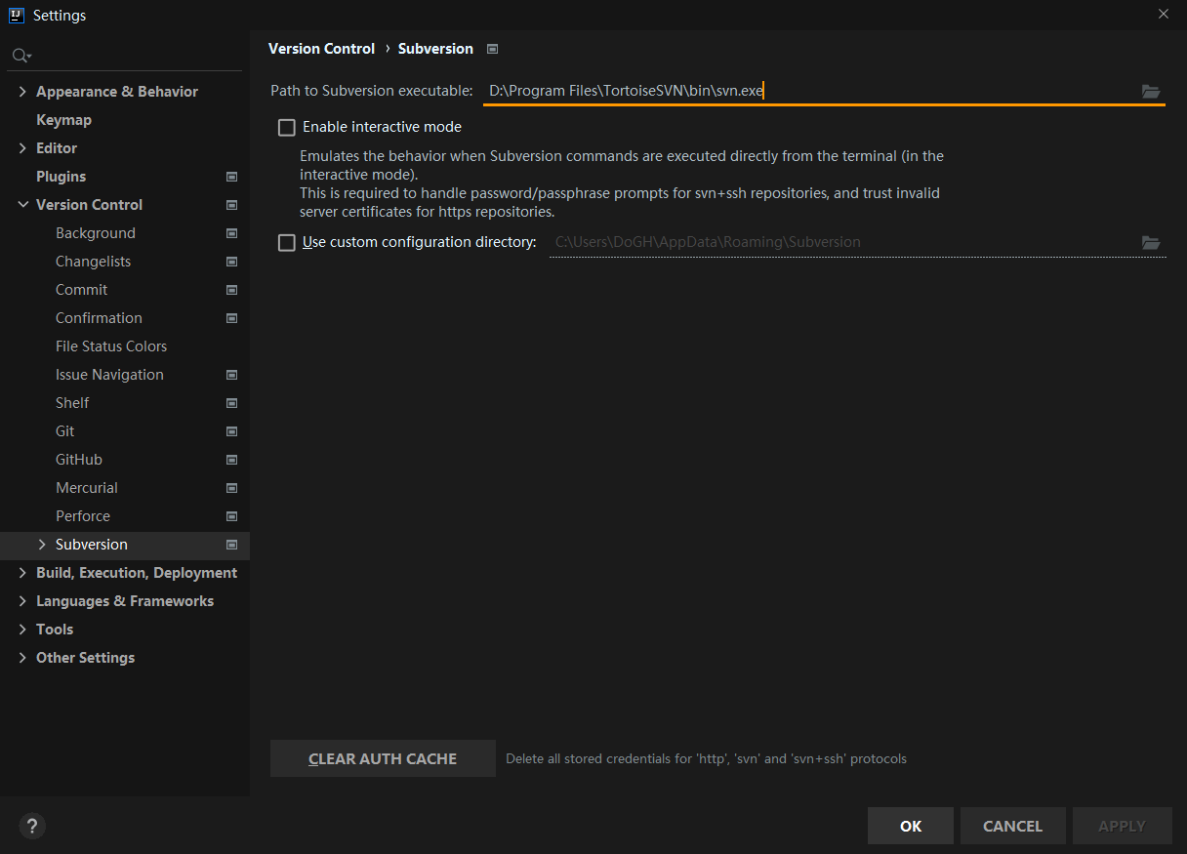This screenshot has width=1187, height=854.
Task: Collapse the Version Control section
Action: click(22, 205)
